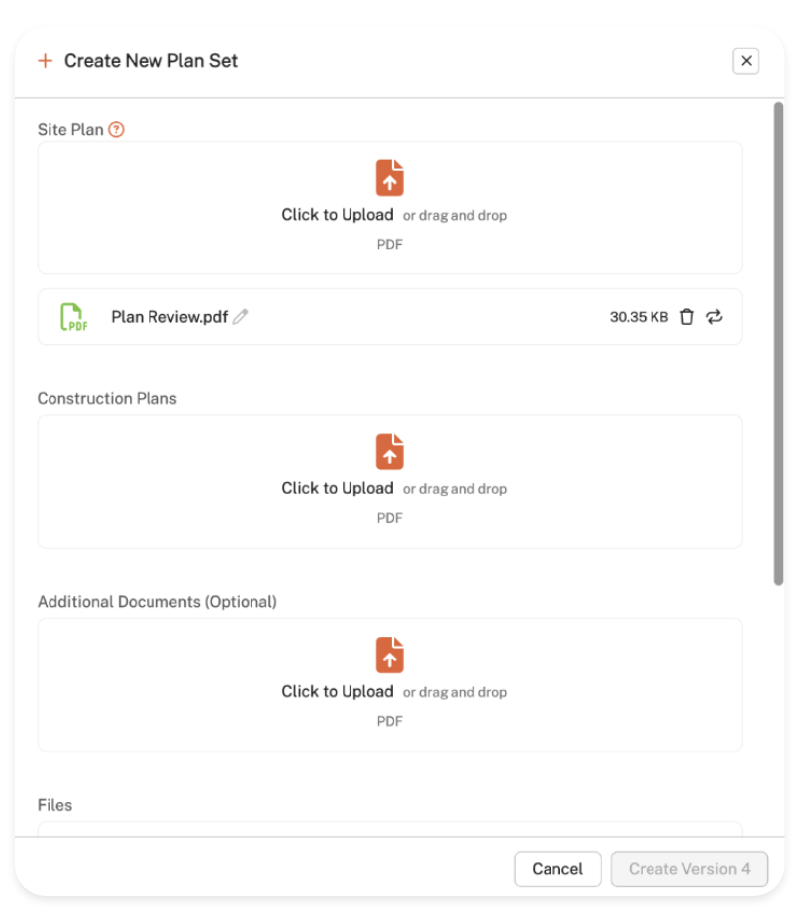802x913 pixels.
Task: Click the plus icon beside Create New Plan Set
Action: point(45,61)
